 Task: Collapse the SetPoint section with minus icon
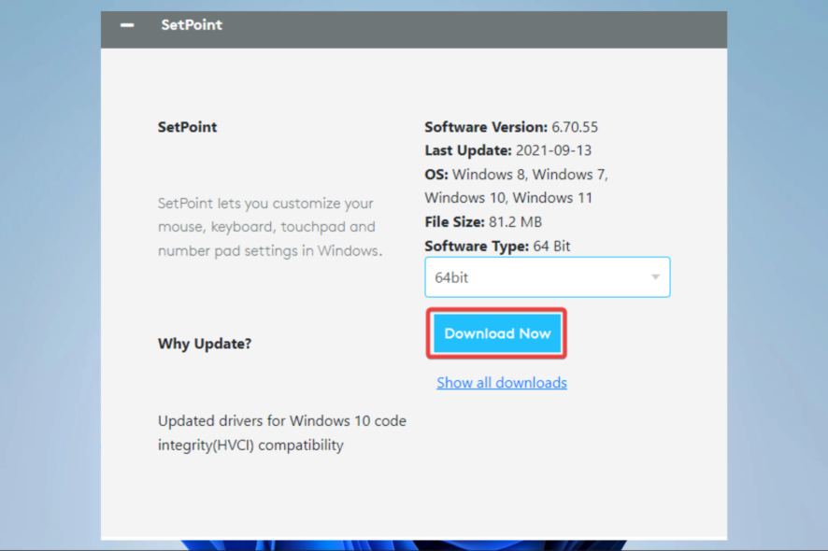tap(127, 25)
